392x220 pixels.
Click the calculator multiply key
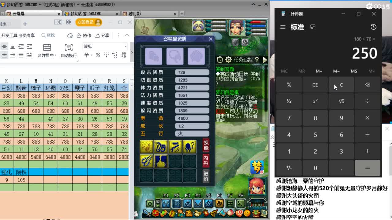(x=367, y=118)
